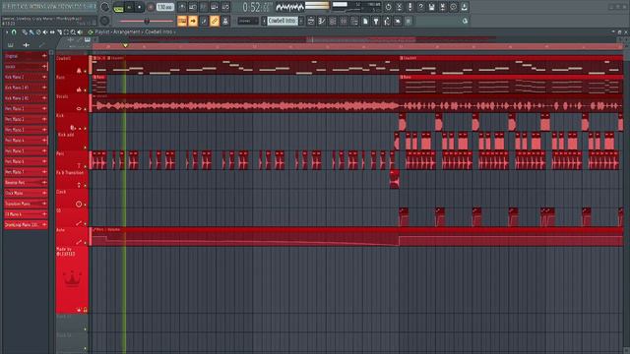Mute the Clack track
The width and height of the screenshot is (630, 354).
point(86,205)
